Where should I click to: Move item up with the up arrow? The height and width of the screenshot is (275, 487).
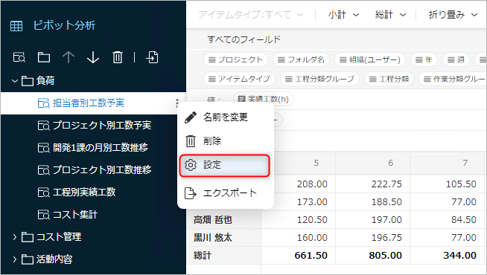(x=69, y=57)
